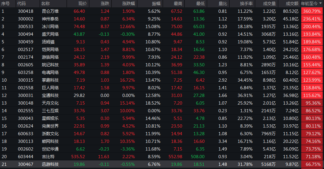Select 完美世界 stock name
This screenshot has width=324, height=169.
point(50,126)
